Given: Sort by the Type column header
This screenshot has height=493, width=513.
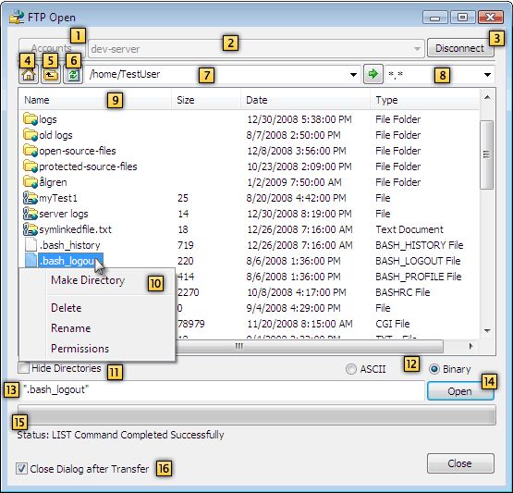Looking at the screenshot, I should [424, 100].
